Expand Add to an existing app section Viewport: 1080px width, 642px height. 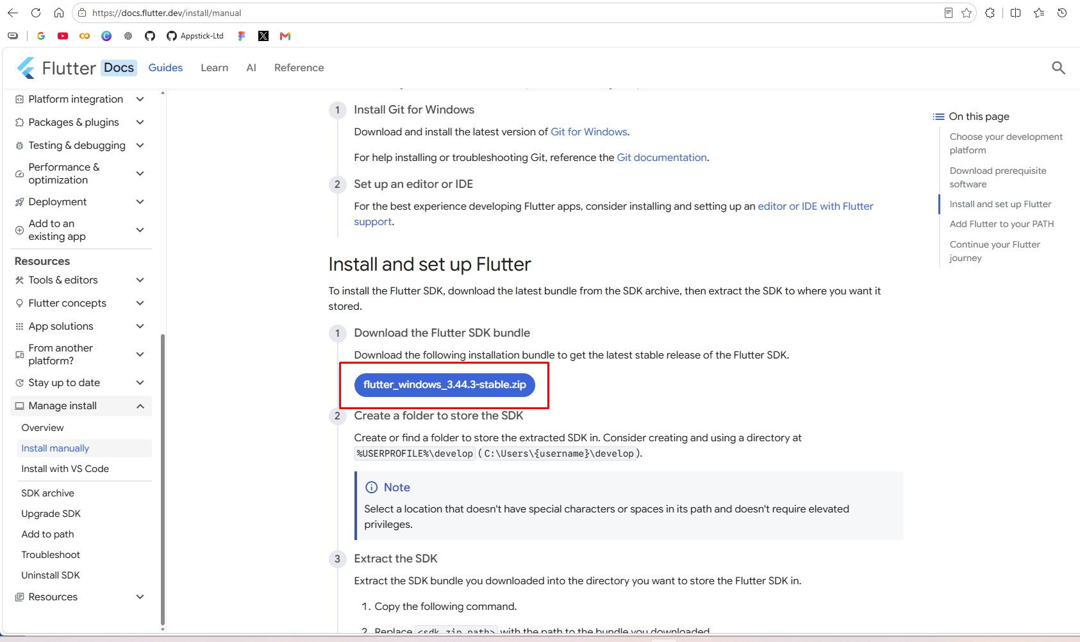coord(81,230)
